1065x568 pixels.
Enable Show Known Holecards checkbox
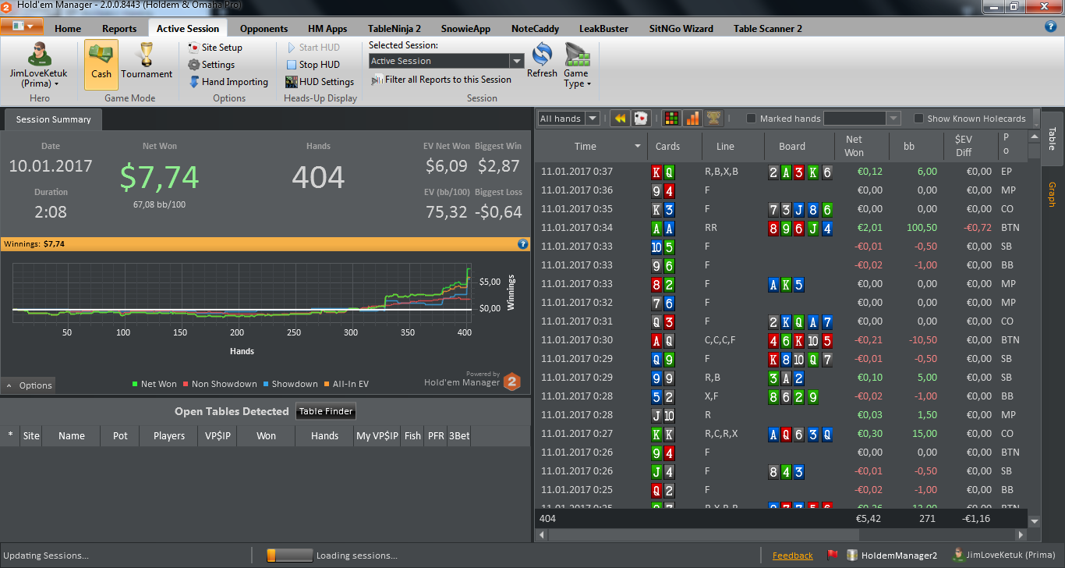(919, 119)
